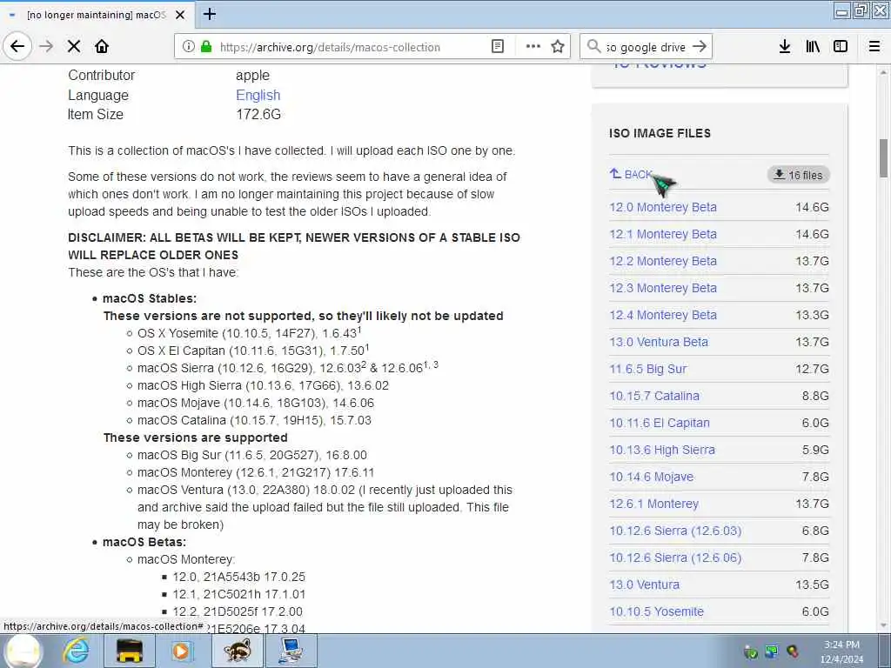This screenshot has width=891, height=668.
Task: Toggle the sidebar view
Action: (841, 47)
